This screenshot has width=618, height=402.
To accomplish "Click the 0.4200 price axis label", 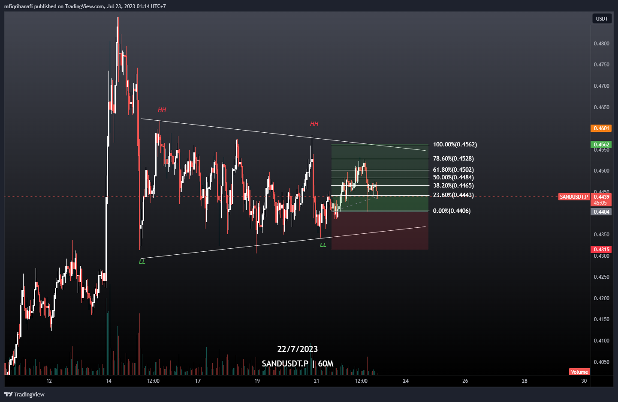I will point(601,298).
